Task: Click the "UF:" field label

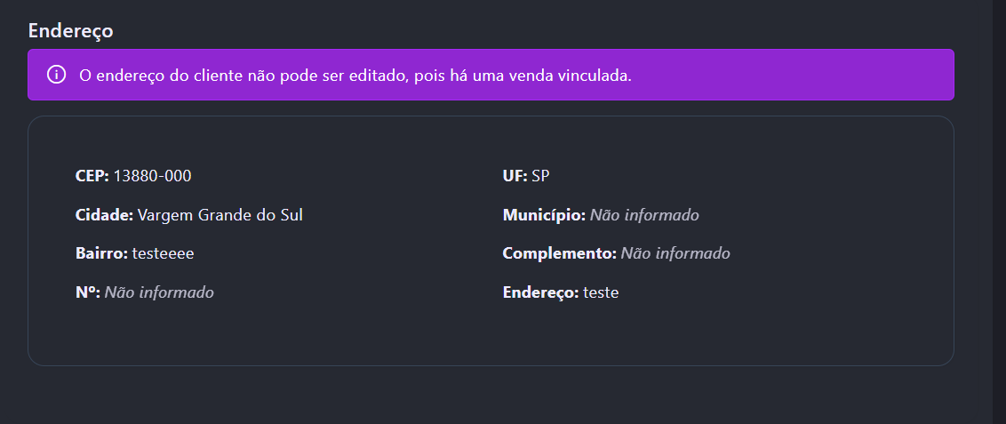Action: (x=515, y=176)
